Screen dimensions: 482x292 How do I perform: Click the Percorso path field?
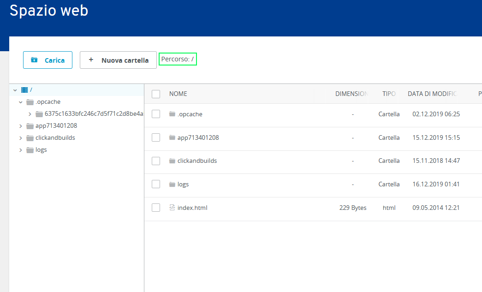click(x=178, y=60)
